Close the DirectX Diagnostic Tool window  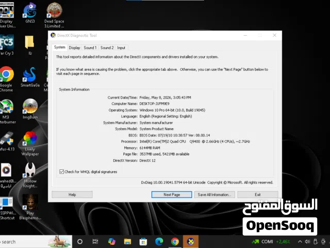274,35
